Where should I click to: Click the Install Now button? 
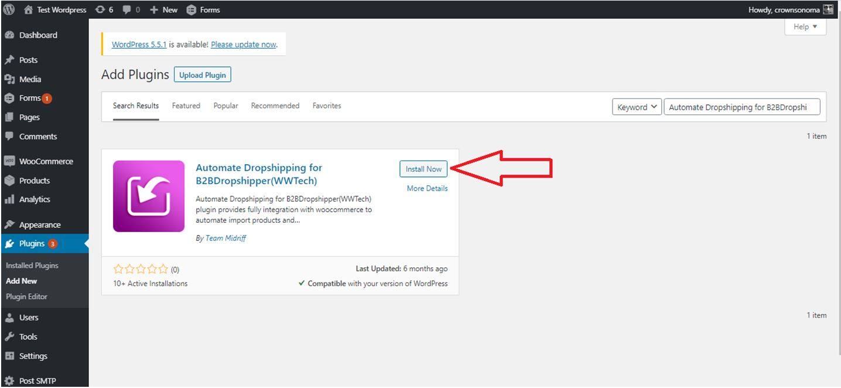point(423,169)
